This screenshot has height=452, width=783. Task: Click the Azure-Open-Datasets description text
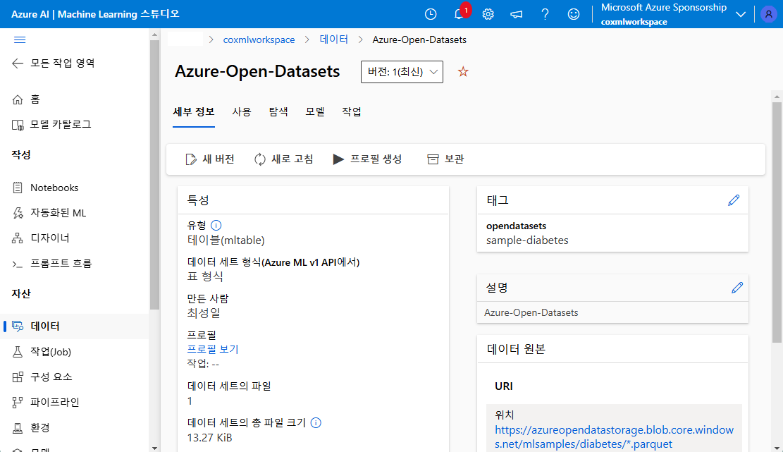pos(531,312)
